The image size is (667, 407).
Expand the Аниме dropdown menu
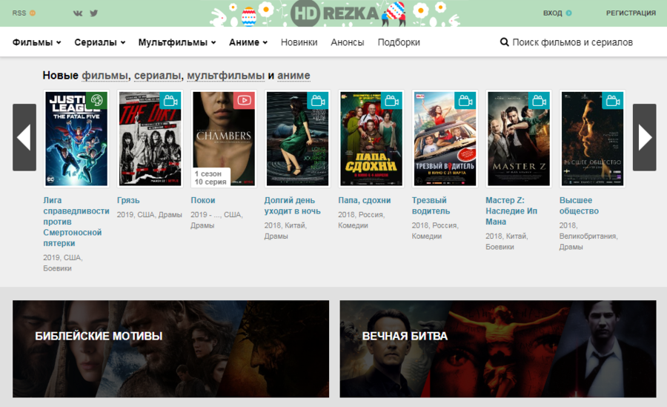point(248,42)
